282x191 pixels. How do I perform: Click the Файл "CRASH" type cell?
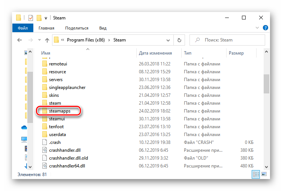pos(199,142)
